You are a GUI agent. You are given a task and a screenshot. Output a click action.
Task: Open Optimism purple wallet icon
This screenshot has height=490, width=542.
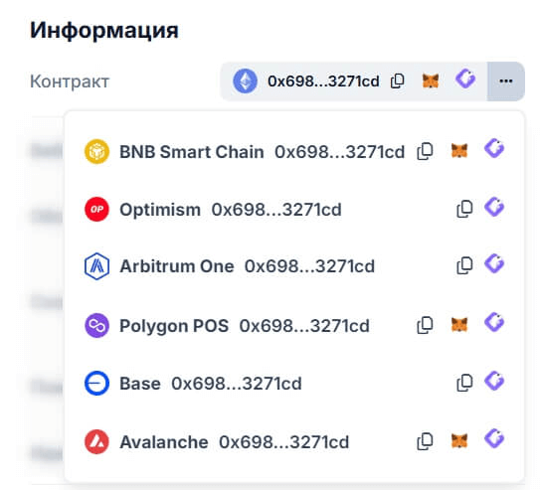494,207
